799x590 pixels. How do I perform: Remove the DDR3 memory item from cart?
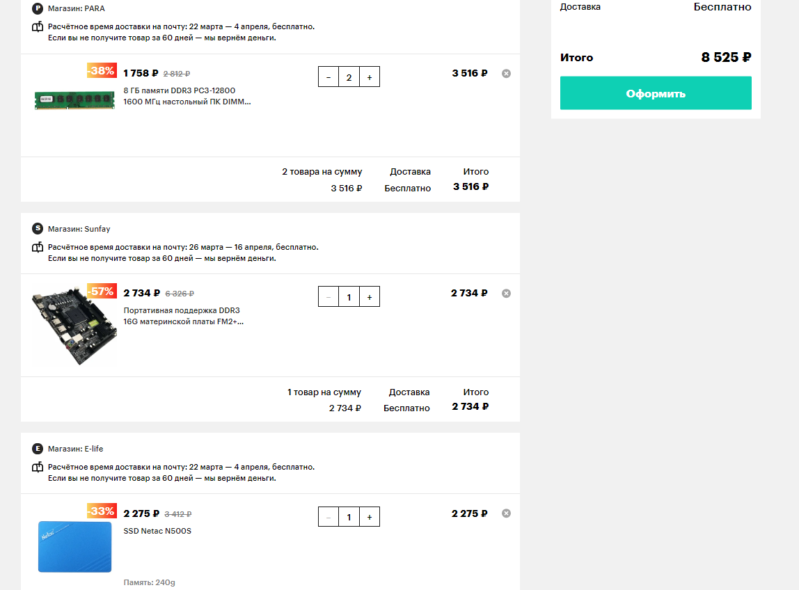pyautogui.click(x=506, y=73)
